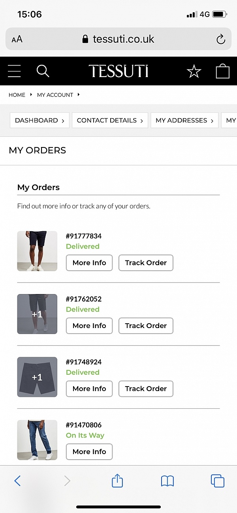Go to My Addresses tab
This screenshot has width=237, height=513.
(x=184, y=121)
